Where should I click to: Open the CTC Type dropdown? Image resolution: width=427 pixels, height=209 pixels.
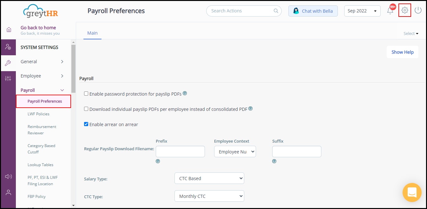[209, 196]
